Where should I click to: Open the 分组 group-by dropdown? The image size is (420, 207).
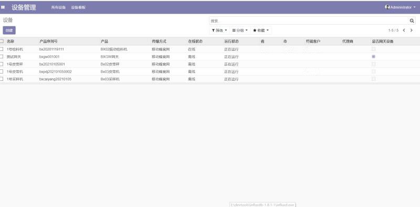click(240, 30)
